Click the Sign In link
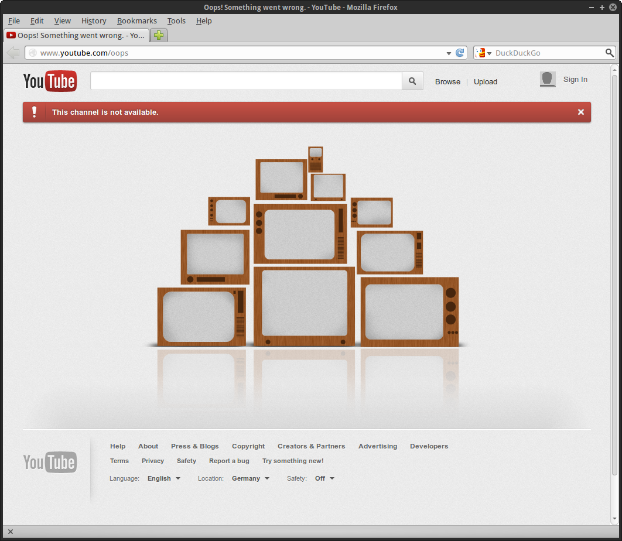Image resolution: width=622 pixels, height=541 pixels. (x=575, y=80)
